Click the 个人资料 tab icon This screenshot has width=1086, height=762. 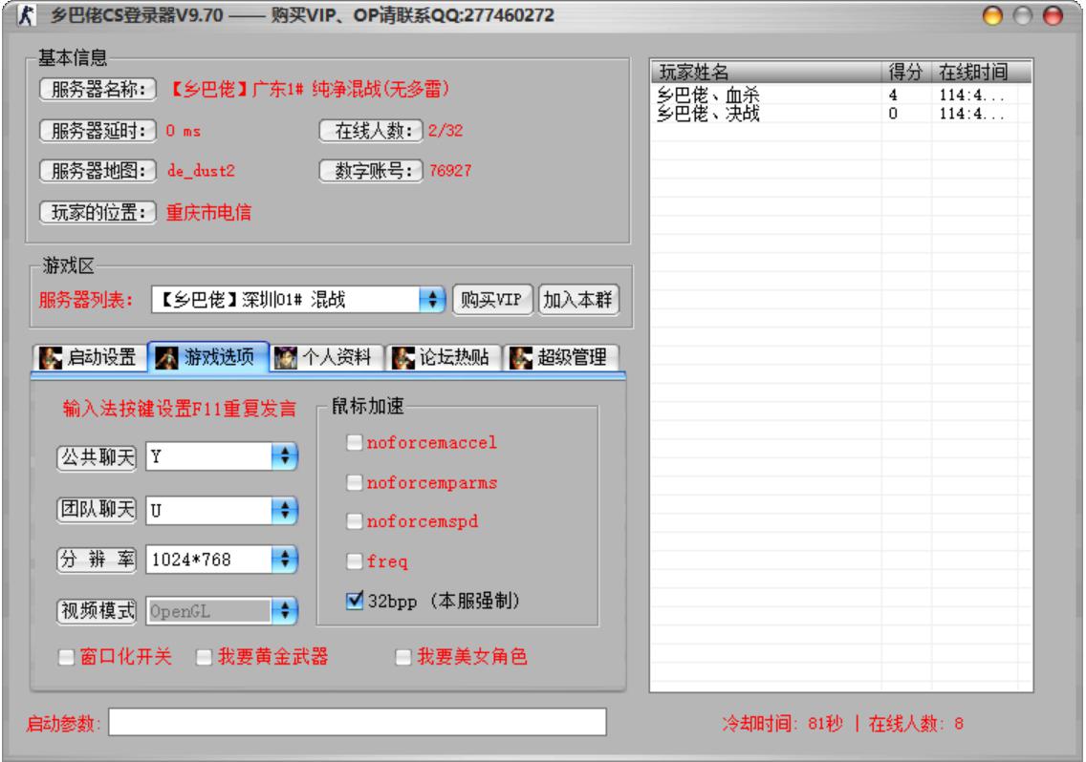[x=285, y=358]
